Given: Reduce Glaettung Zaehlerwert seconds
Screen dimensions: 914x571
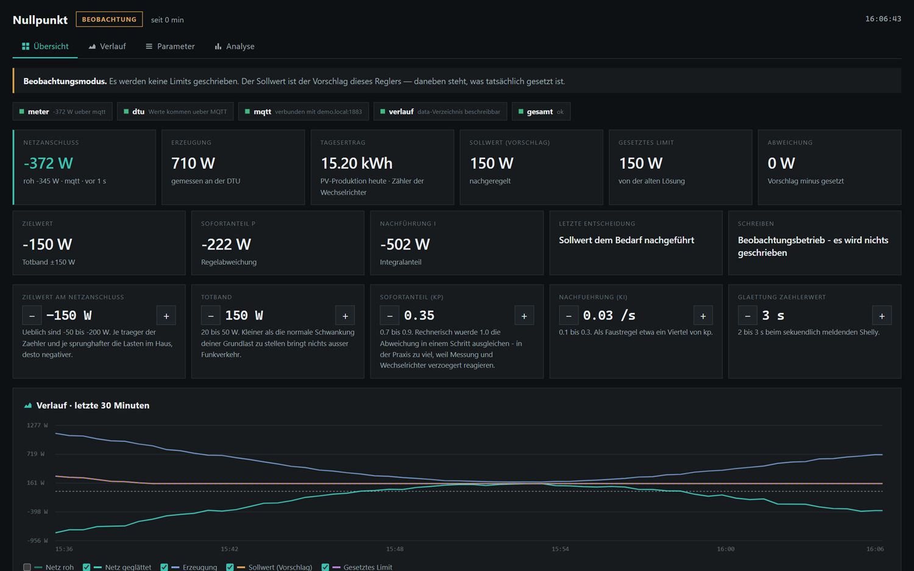Looking at the screenshot, I should (748, 315).
